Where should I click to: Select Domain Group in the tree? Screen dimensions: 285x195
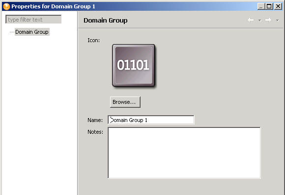coord(32,32)
